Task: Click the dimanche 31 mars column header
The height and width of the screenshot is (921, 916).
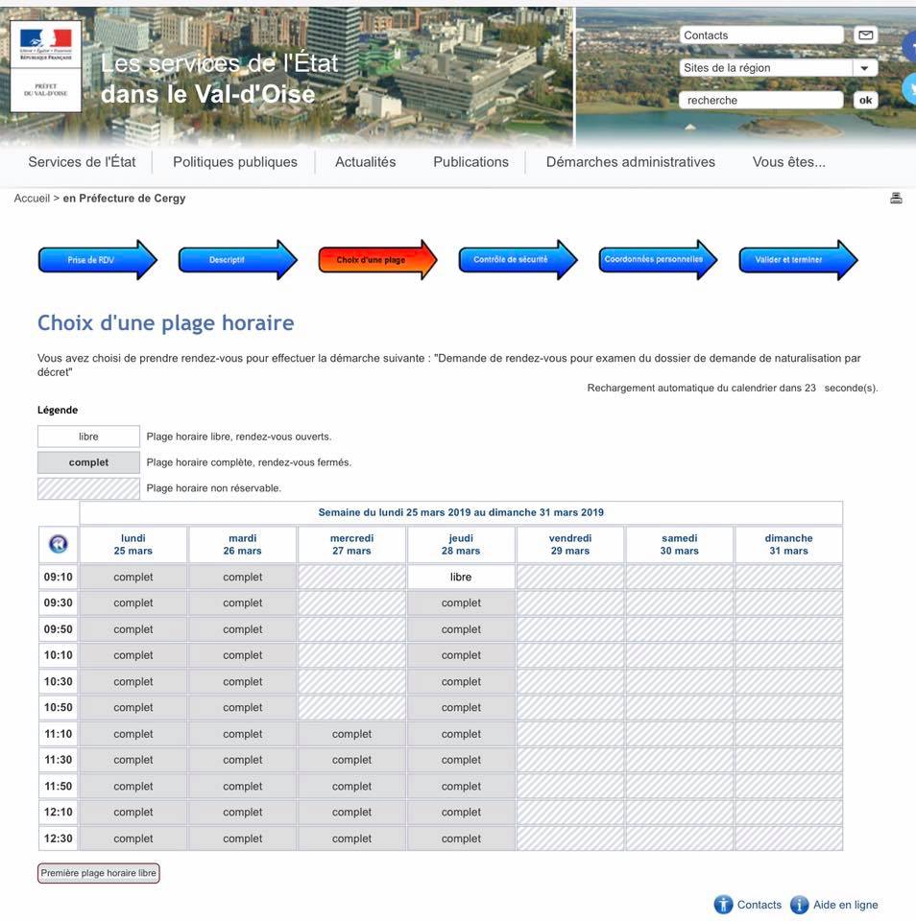Action: click(789, 545)
